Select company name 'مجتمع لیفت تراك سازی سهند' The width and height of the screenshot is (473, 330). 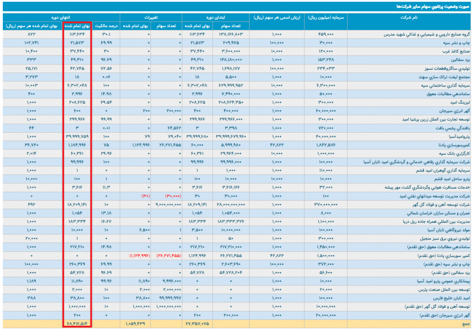pos(444,77)
